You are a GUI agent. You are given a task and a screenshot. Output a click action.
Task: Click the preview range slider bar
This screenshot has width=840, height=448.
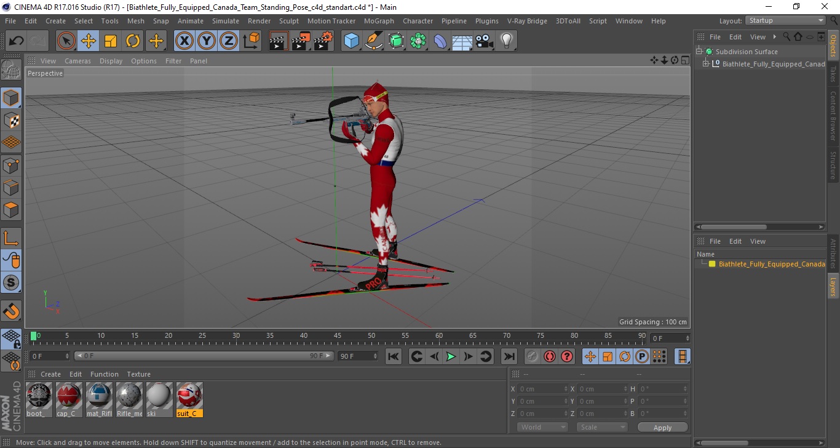point(204,356)
